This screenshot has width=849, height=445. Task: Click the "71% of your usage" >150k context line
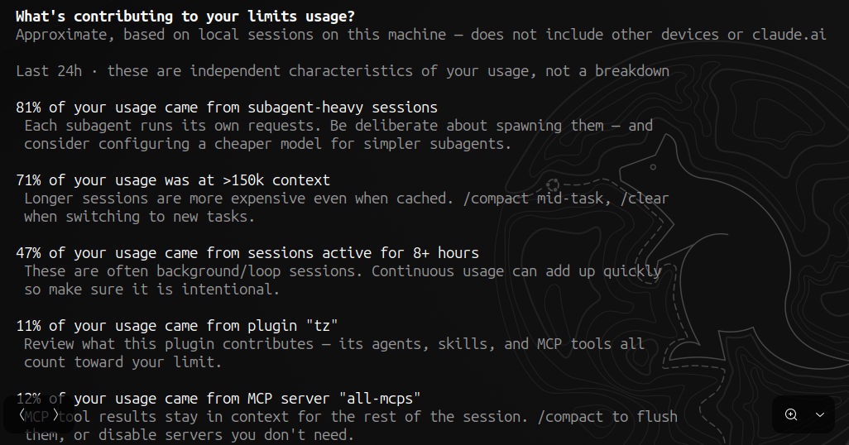point(173,179)
